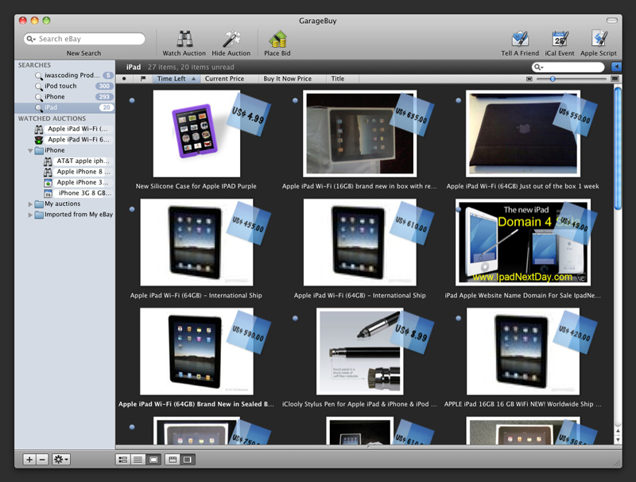Click the toolbar toggle pill button
Viewport: 636px width, 482px height.
tap(611, 21)
